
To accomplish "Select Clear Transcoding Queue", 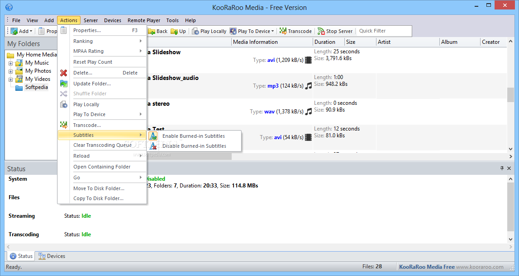I will pos(102,145).
